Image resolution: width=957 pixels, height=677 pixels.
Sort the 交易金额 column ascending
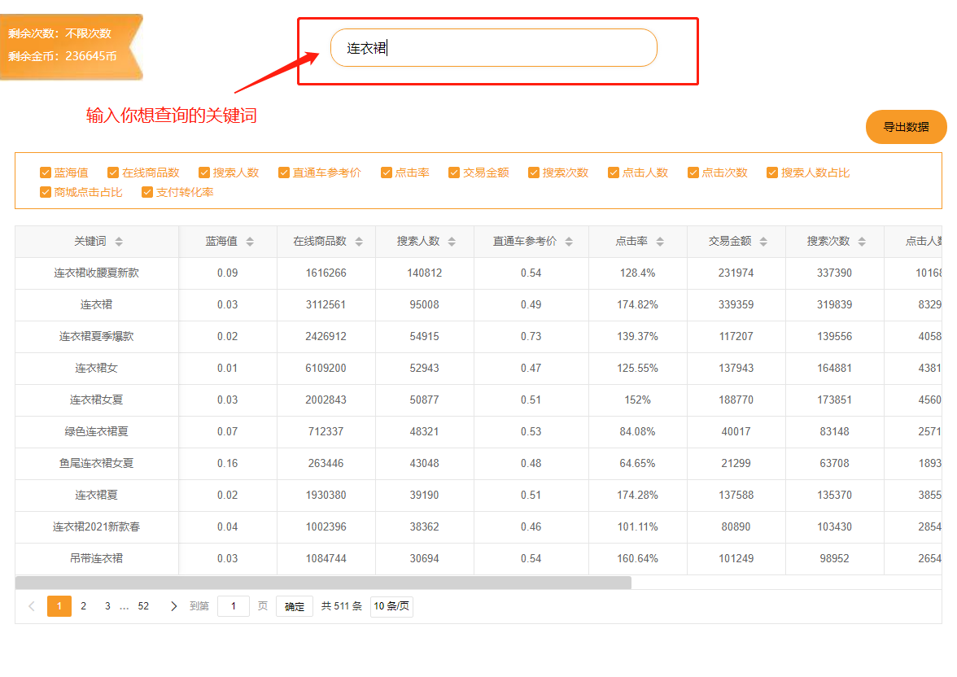pyautogui.click(x=763, y=241)
